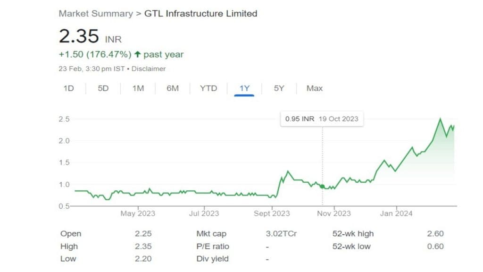Image resolution: width=483 pixels, height=272 pixels.
Task: Select the 1D time range tab
Action: point(69,88)
